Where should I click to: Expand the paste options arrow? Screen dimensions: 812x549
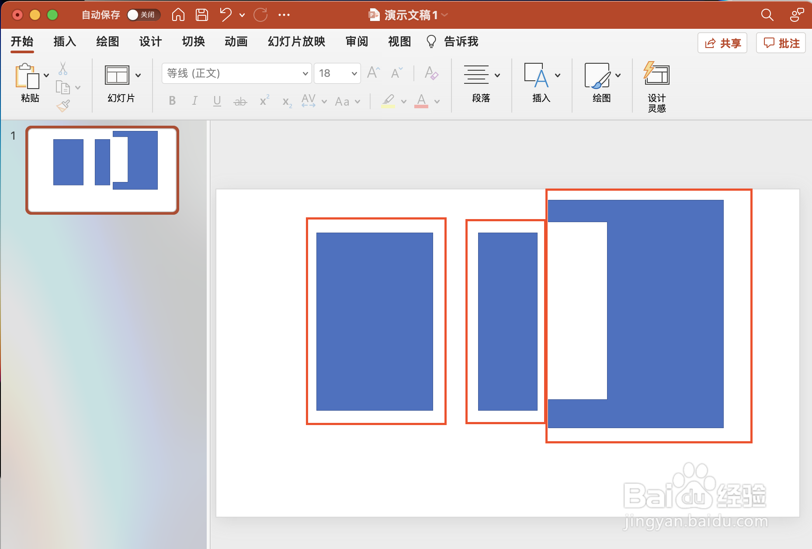coord(46,75)
